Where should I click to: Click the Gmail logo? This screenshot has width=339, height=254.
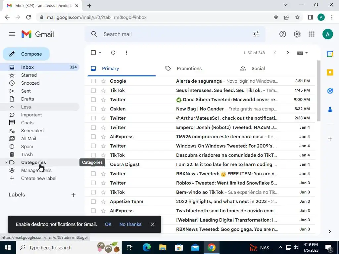(38, 34)
